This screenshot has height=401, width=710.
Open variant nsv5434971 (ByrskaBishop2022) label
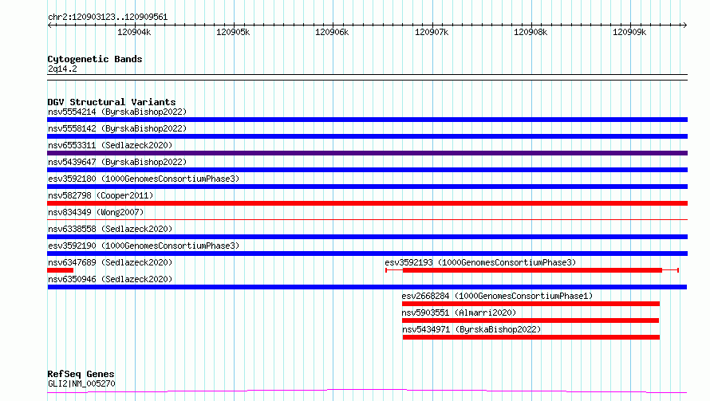pyautogui.click(x=471, y=329)
